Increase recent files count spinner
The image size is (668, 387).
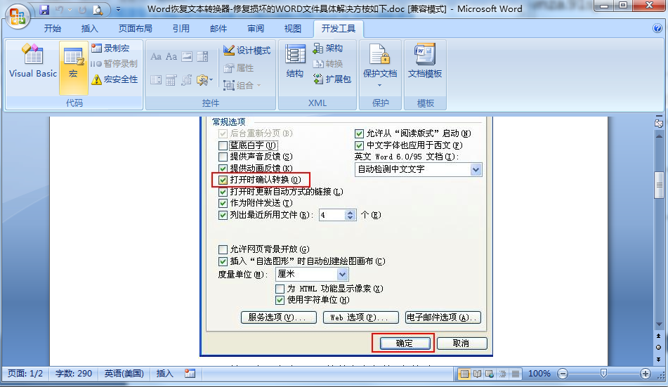tap(351, 212)
